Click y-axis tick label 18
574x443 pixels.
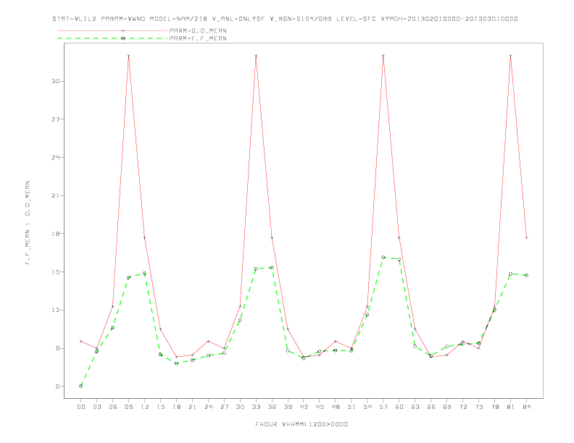(x=56, y=234)
